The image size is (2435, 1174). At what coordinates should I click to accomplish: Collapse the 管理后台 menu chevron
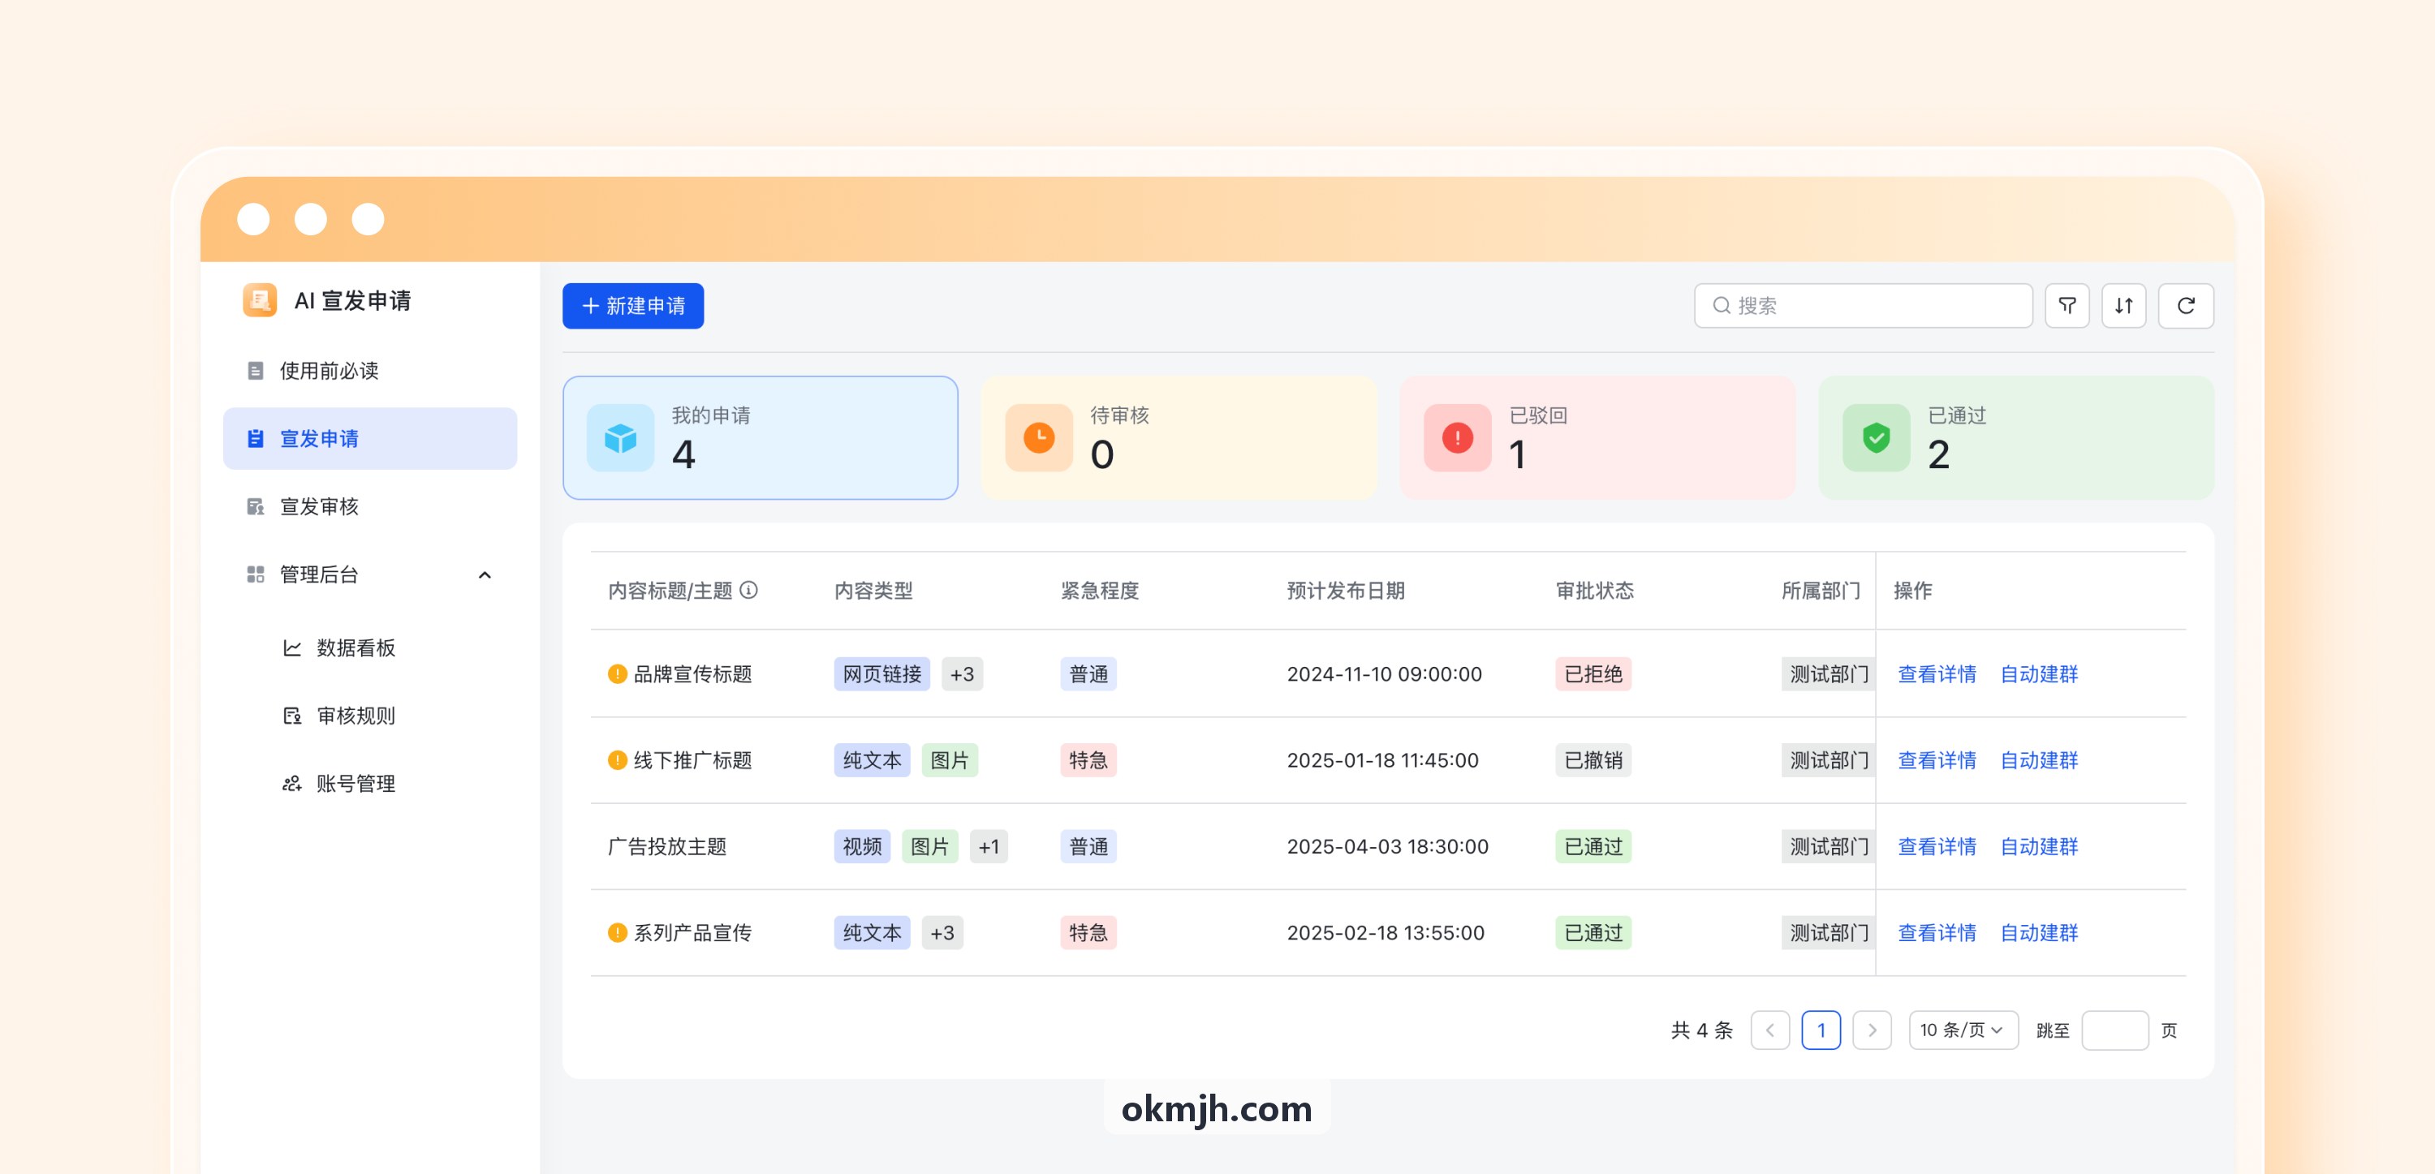[485, 574]
